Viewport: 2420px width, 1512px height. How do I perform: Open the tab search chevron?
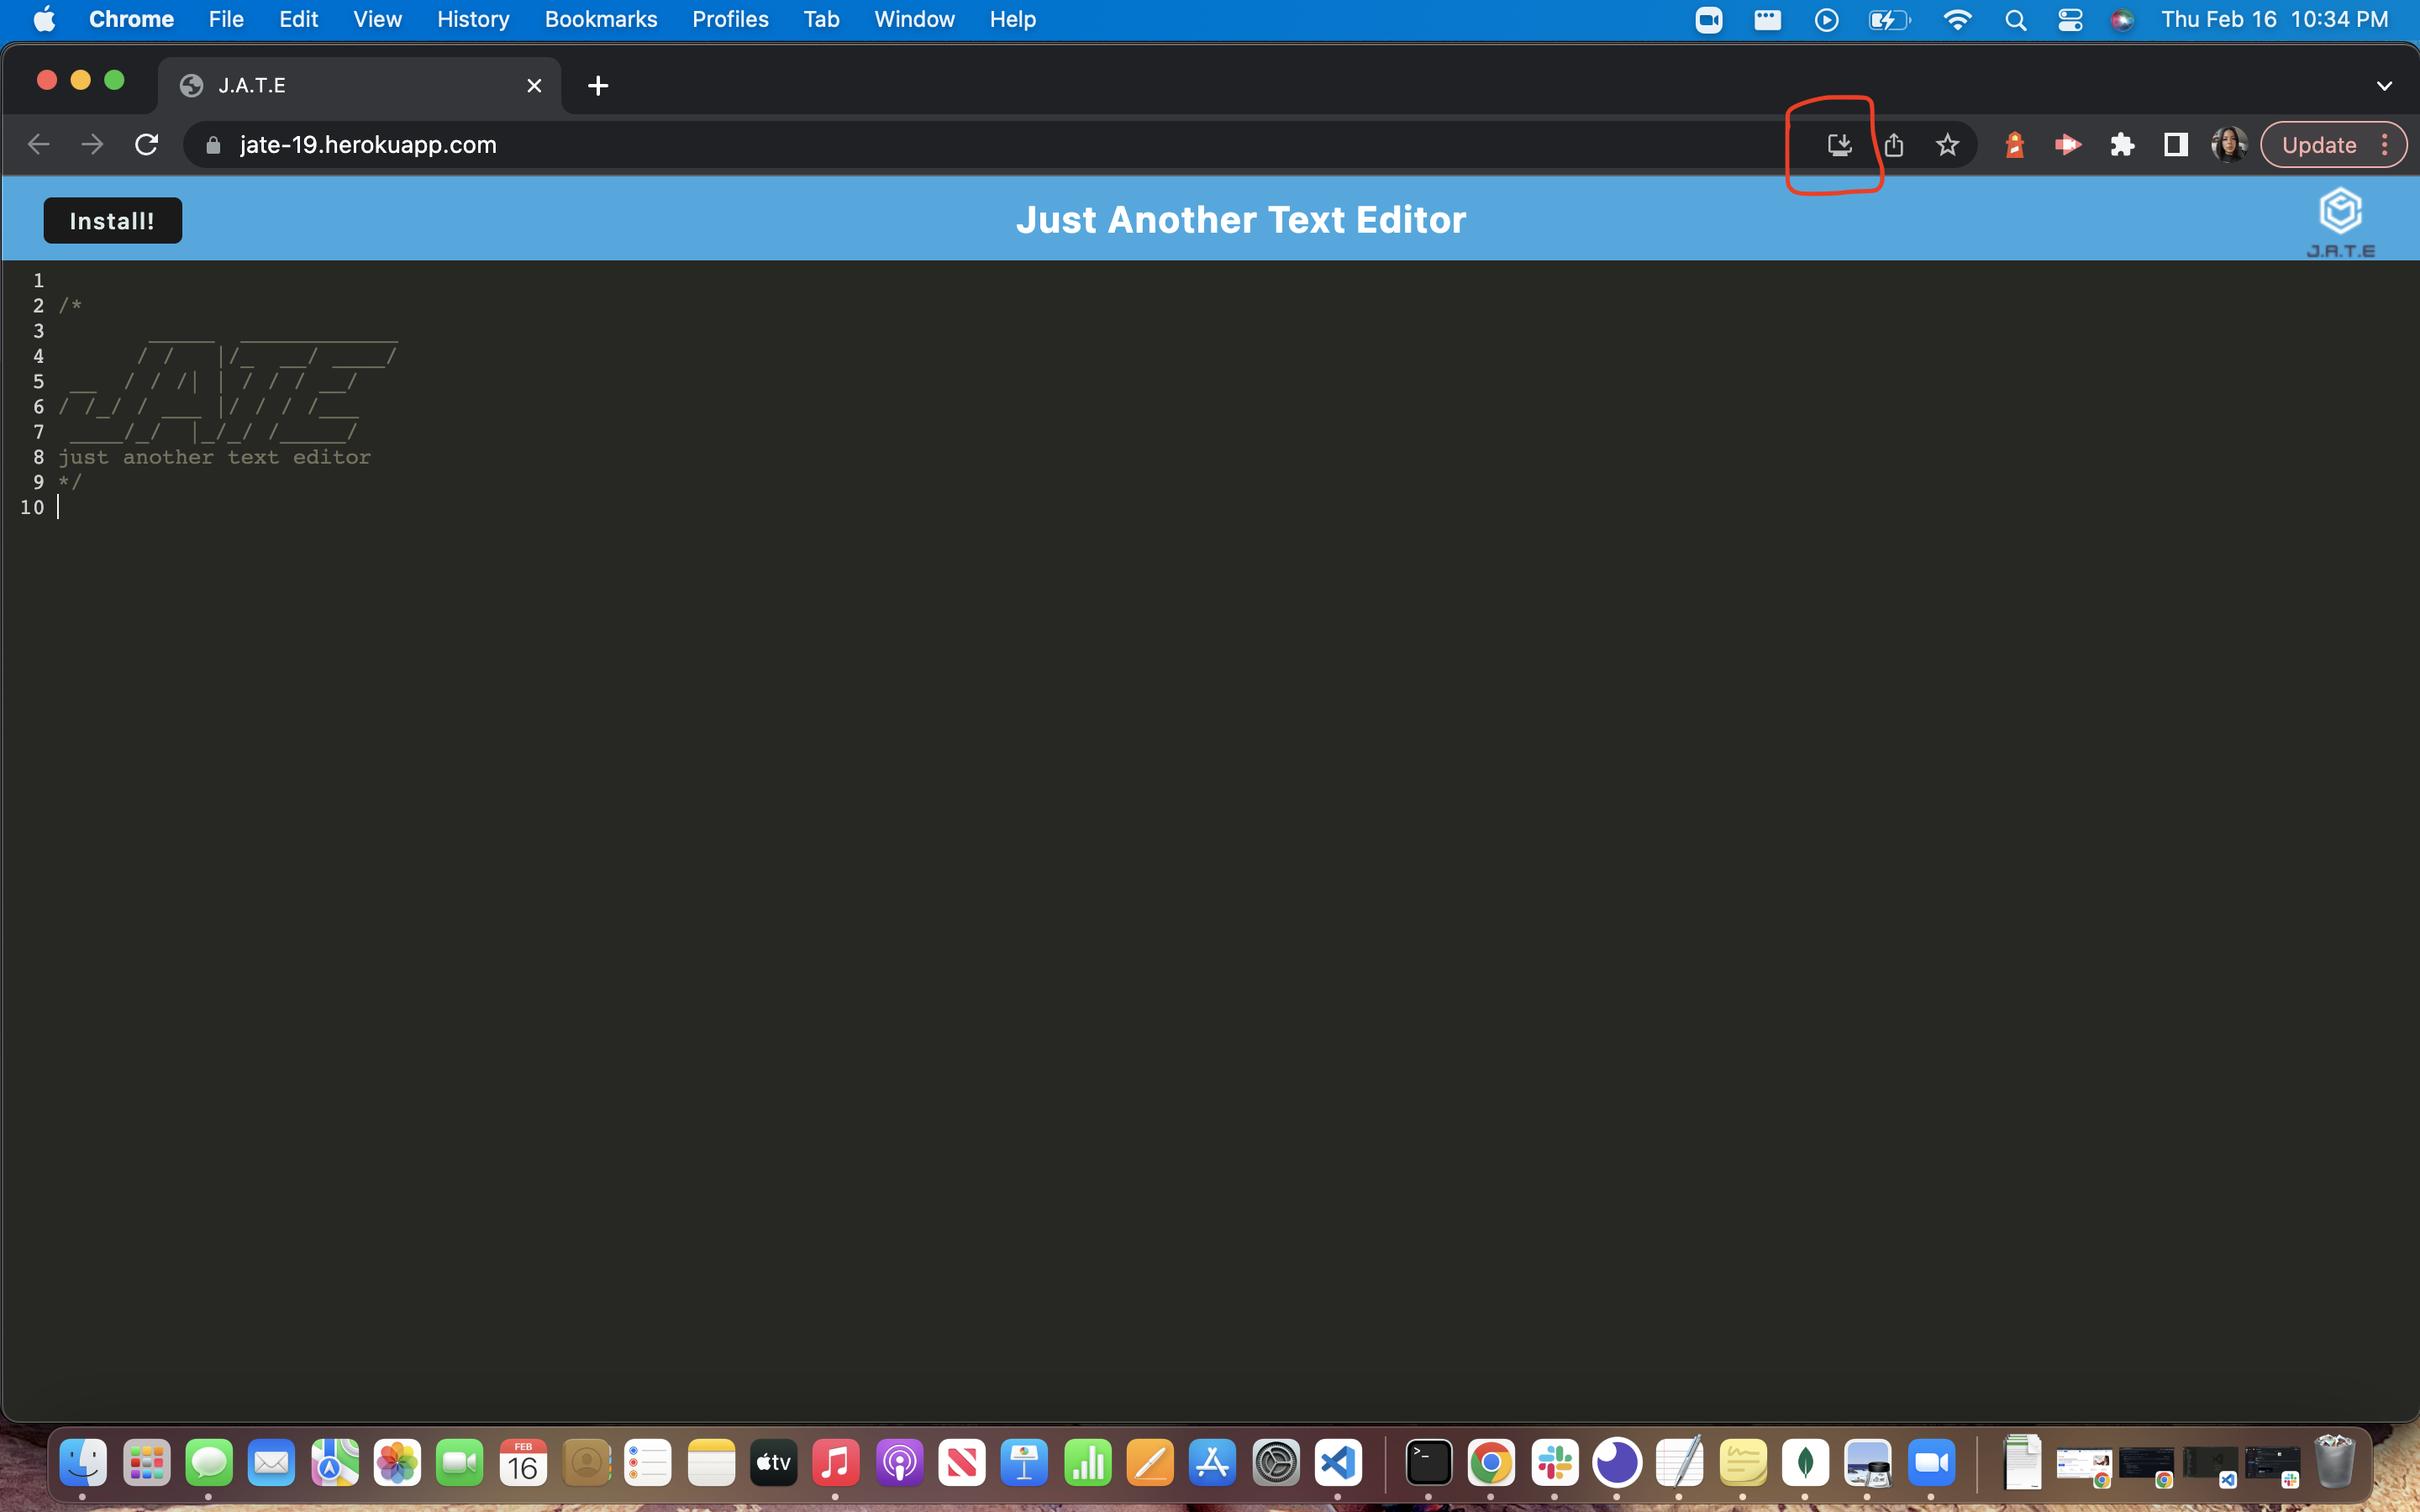click(2385, 85)
